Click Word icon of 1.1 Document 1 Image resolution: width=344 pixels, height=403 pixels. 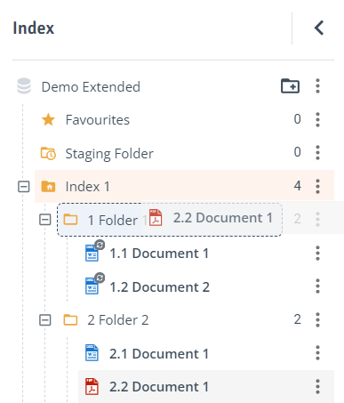coord(92,253)
